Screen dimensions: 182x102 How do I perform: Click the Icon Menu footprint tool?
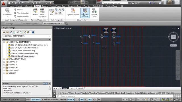[x=7, y=12]
